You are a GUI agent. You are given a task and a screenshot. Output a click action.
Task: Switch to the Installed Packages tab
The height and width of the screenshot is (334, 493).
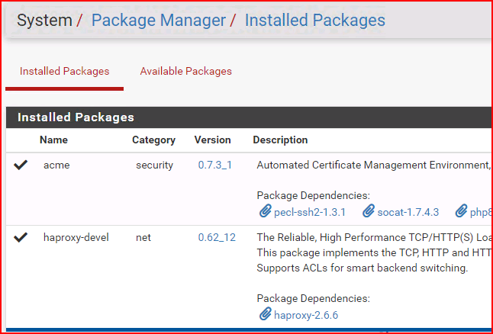[x=64, y=72]
